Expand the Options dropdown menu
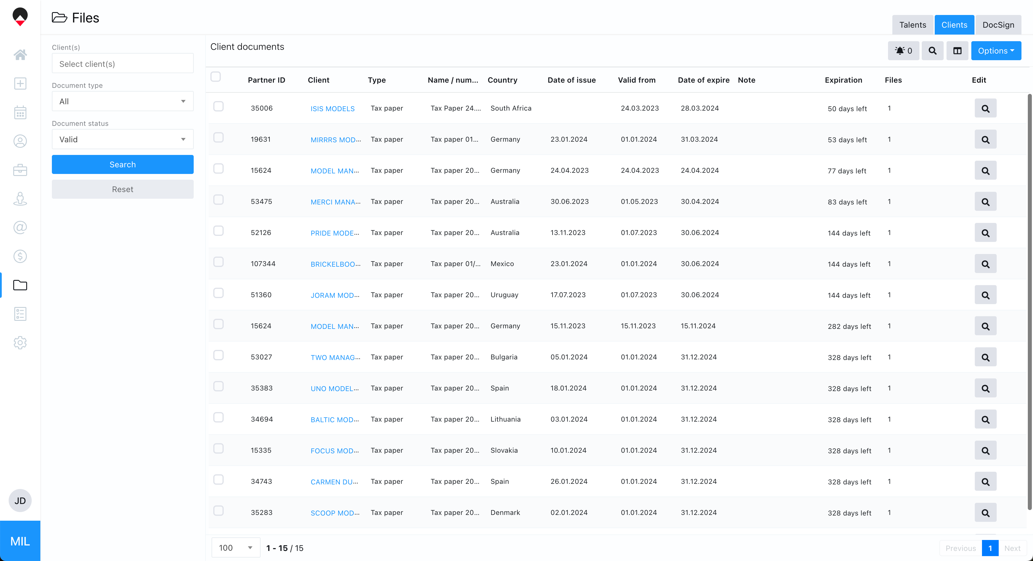 pos(996,51)
